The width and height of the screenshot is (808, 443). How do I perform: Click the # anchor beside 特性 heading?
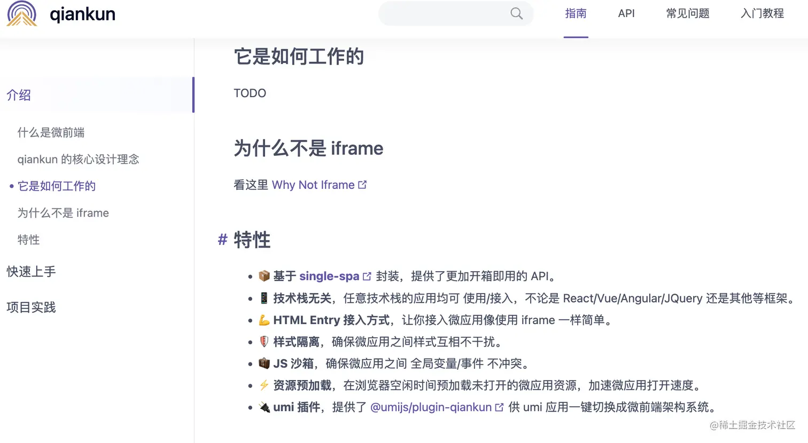(x=223, y=240)
